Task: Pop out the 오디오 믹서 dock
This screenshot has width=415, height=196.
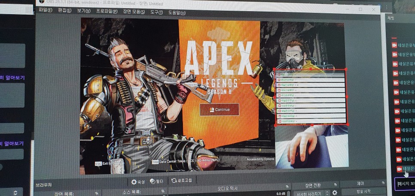Action: pyautogui.click(x=287, y=187)
